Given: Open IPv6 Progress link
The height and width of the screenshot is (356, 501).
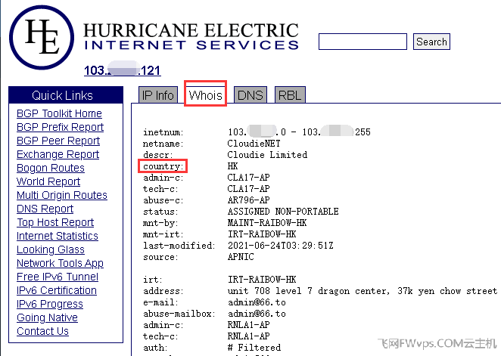Looking at the screenshot, I should click(50, 304).
